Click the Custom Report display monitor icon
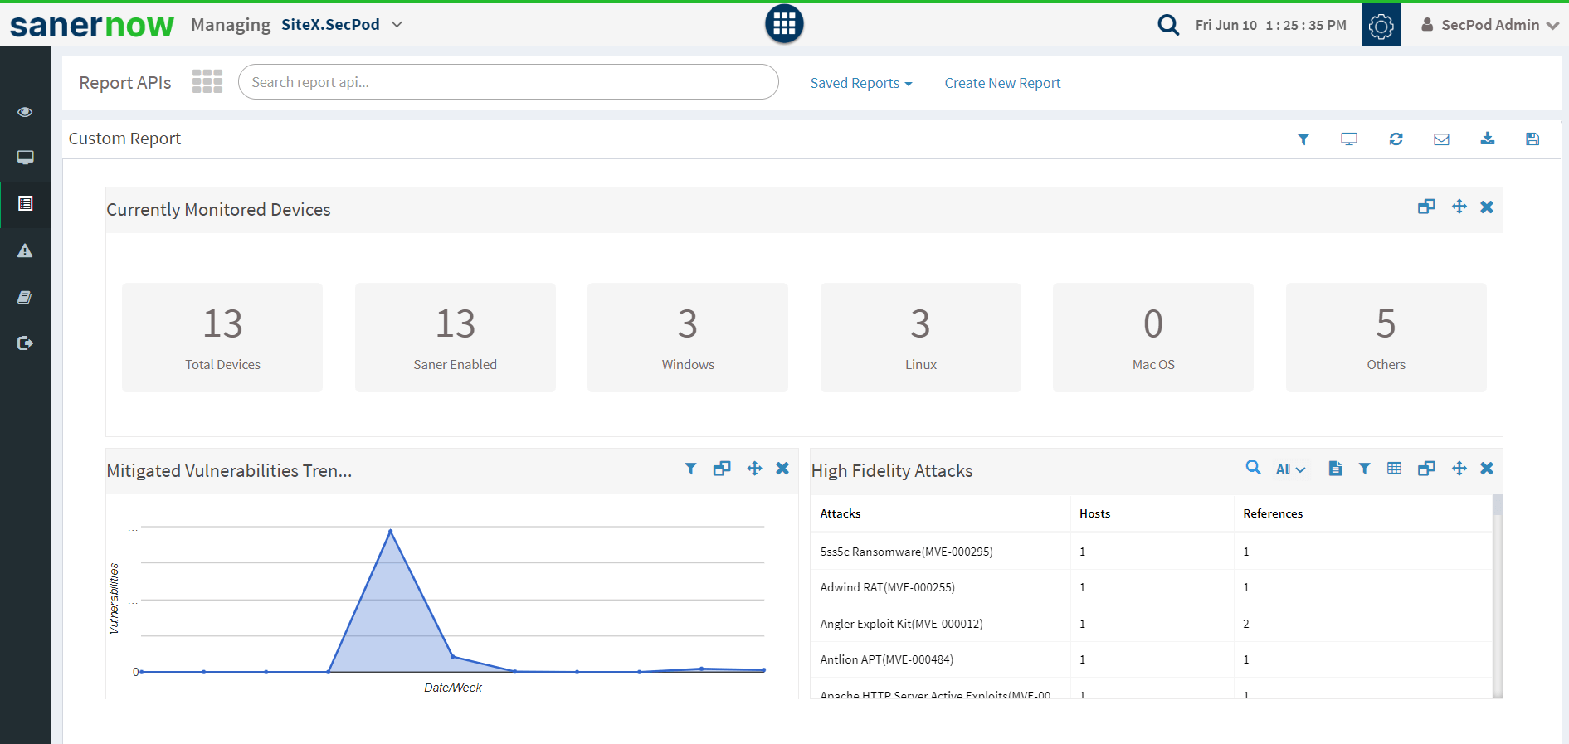Image resolution: width=1569 pixels, height=744 pixels. pos(1349,139)
